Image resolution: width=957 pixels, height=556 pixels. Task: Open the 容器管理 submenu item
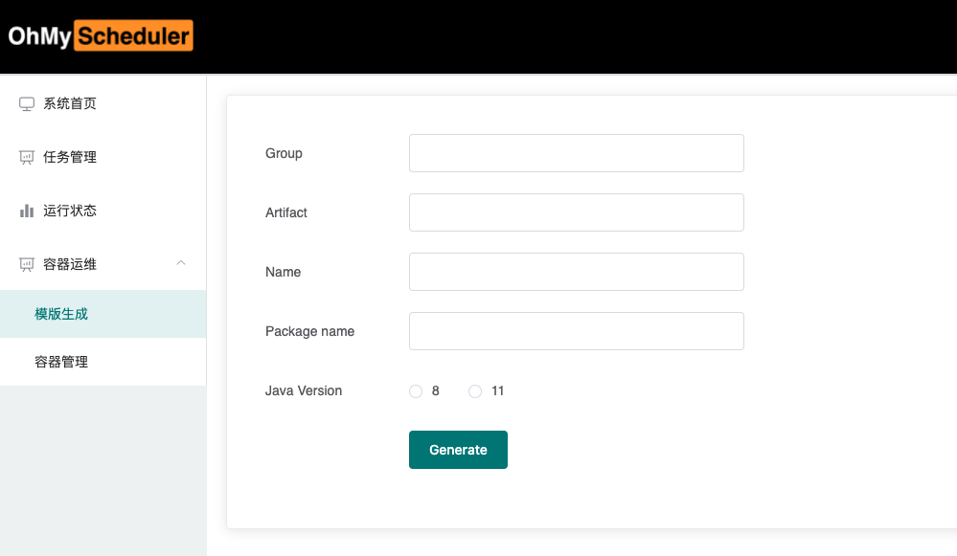click(103, 362)
